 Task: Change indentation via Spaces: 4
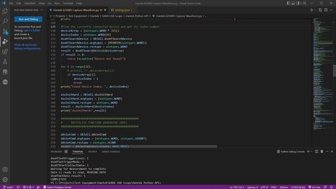coord(253,187)
